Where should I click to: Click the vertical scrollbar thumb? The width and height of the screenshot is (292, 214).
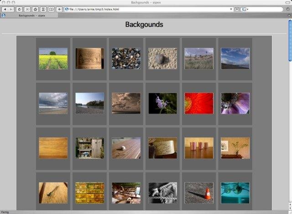[290, 41]
